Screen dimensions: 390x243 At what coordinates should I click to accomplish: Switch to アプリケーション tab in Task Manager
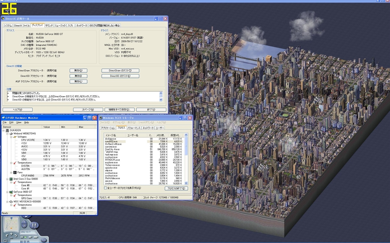[x=108, y=128]
